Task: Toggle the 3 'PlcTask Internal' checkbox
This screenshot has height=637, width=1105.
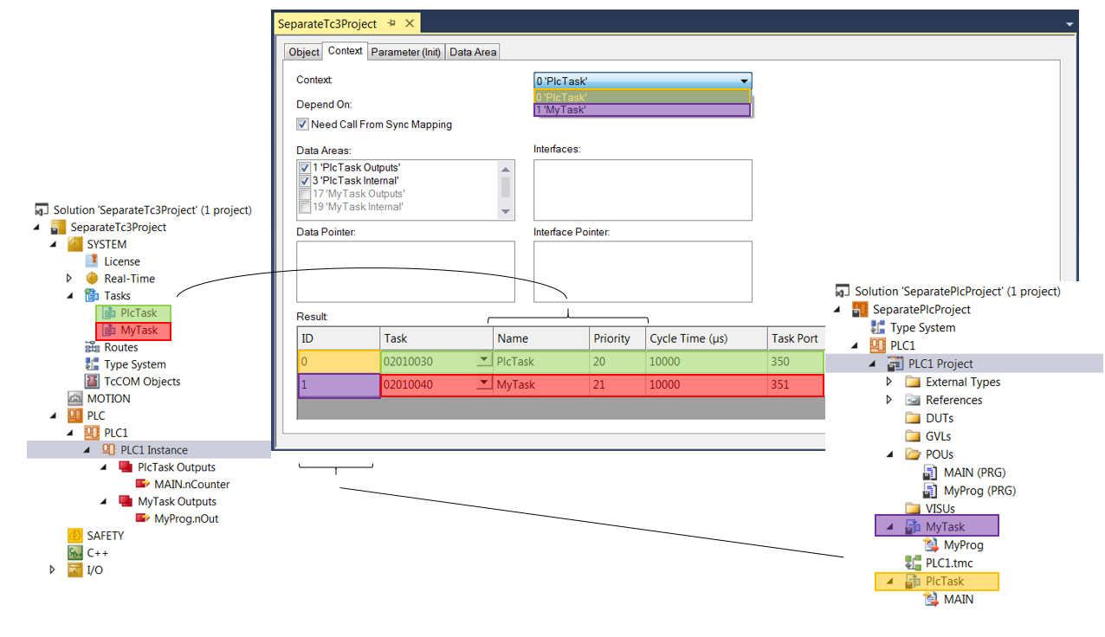Action: coord(304,181)
